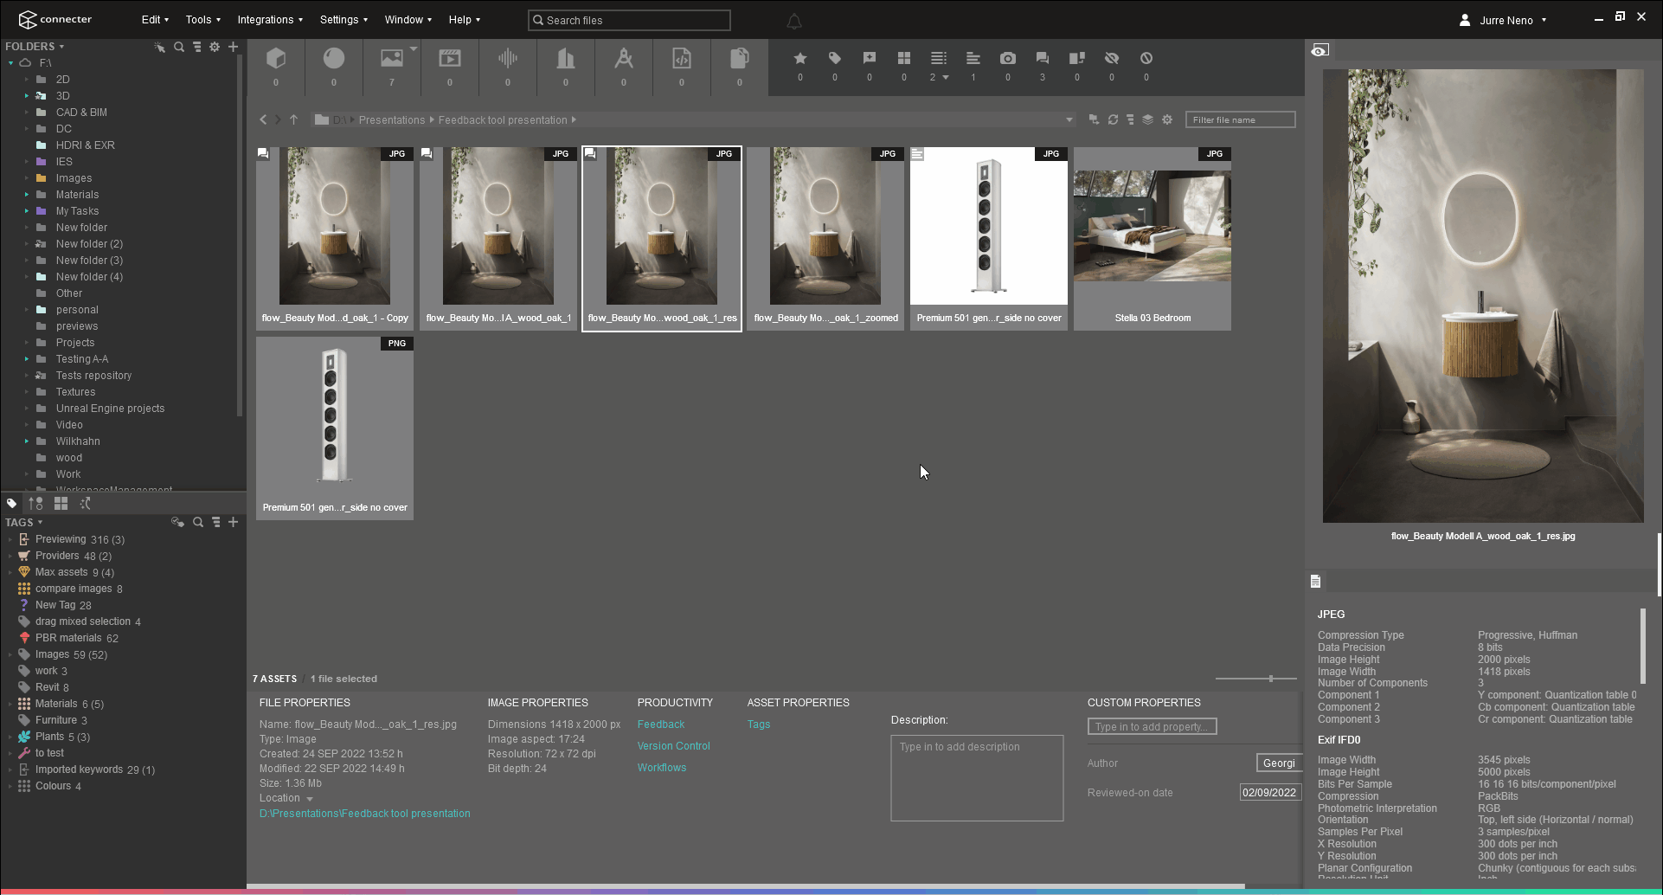1663x895 pixels.
Task: Toggle hidden files crossed-eye filter
Action: click(x=1112, y=58)
